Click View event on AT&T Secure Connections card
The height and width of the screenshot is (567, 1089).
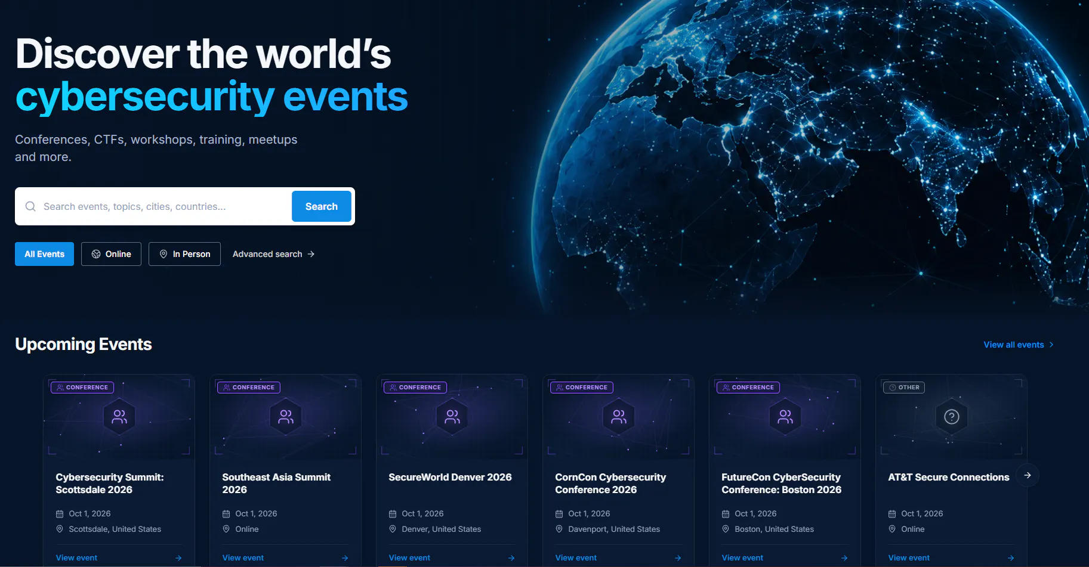pyautogui.click(x=909, y=558)
